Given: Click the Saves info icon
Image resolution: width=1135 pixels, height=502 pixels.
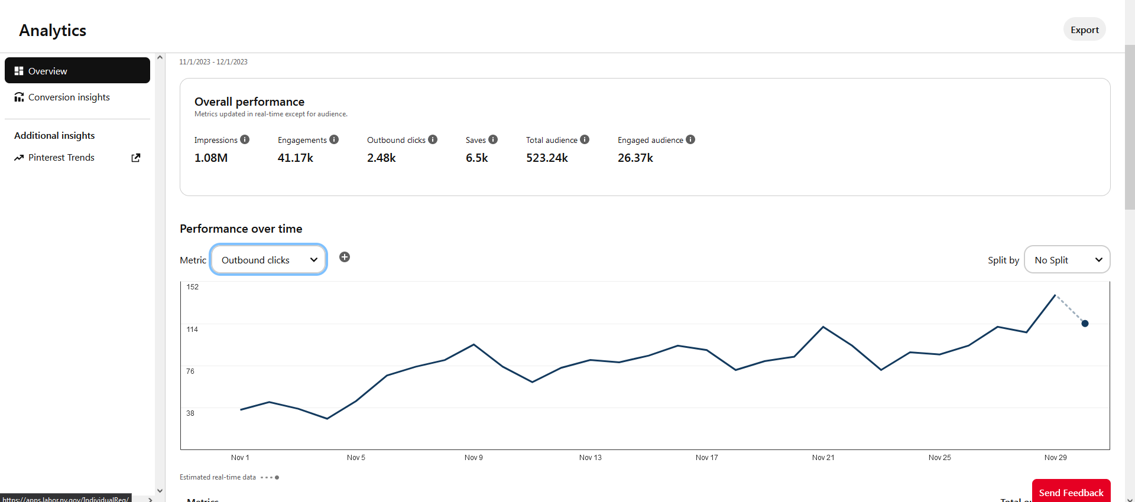Looking at the screenshot, I should tap(493, 139).
